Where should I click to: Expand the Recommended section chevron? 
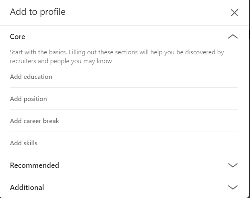(x=233, y=165)
